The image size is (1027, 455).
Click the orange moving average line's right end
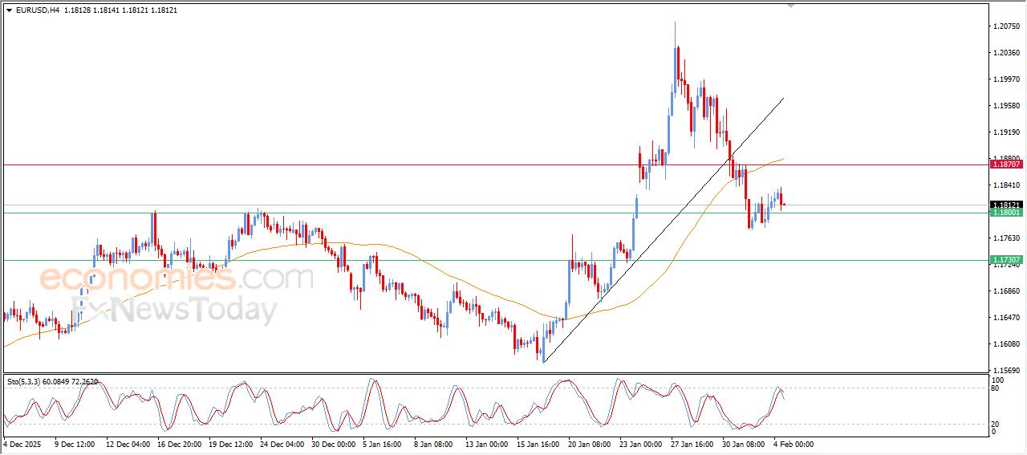pyautogui.click(x=783, y=159)
